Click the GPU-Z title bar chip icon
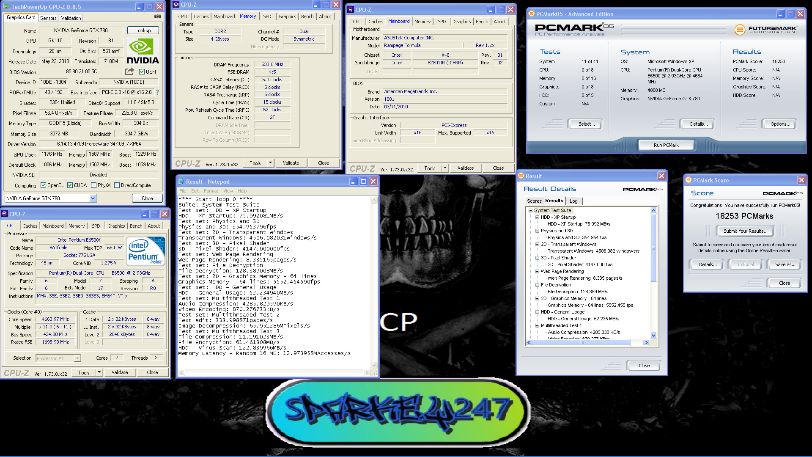Viewport: 812px width, 457px height. [x=6, y=7]
